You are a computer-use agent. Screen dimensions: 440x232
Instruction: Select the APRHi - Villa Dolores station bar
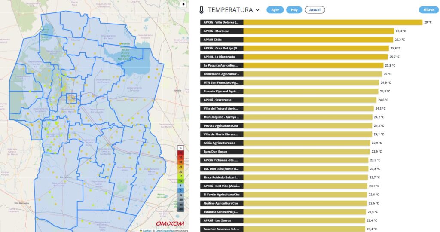coord(333,22)
